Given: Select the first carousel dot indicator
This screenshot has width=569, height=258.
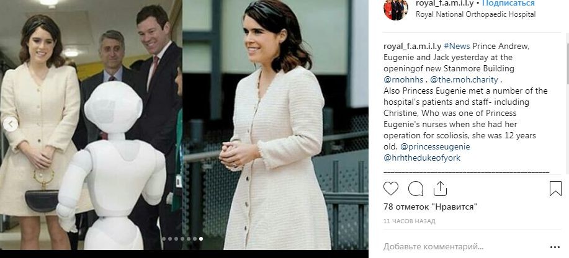Looking at the screenshot, I should pyautogui.click(x=164, y=239).
